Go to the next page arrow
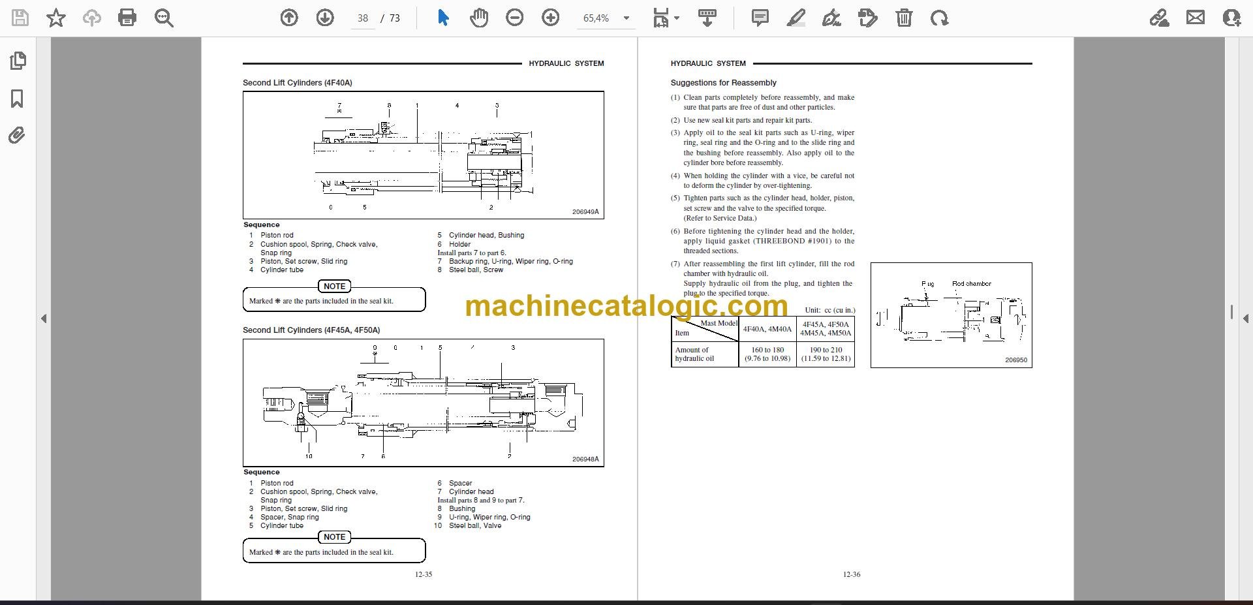1253x605 pixels. [325, 18]
